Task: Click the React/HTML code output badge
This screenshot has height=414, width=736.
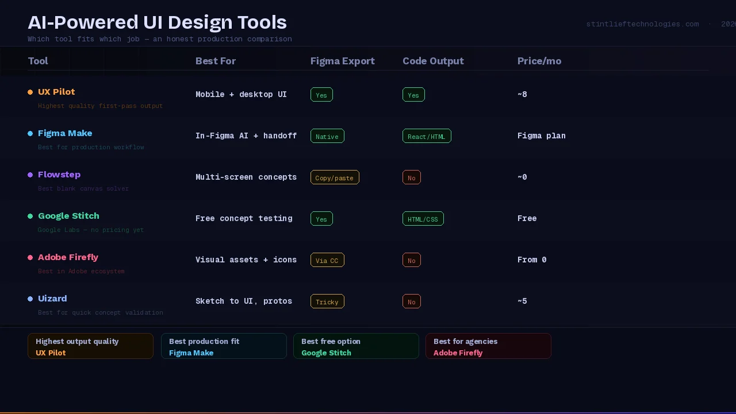Action: pyautogui.click(x=427, y=136)
